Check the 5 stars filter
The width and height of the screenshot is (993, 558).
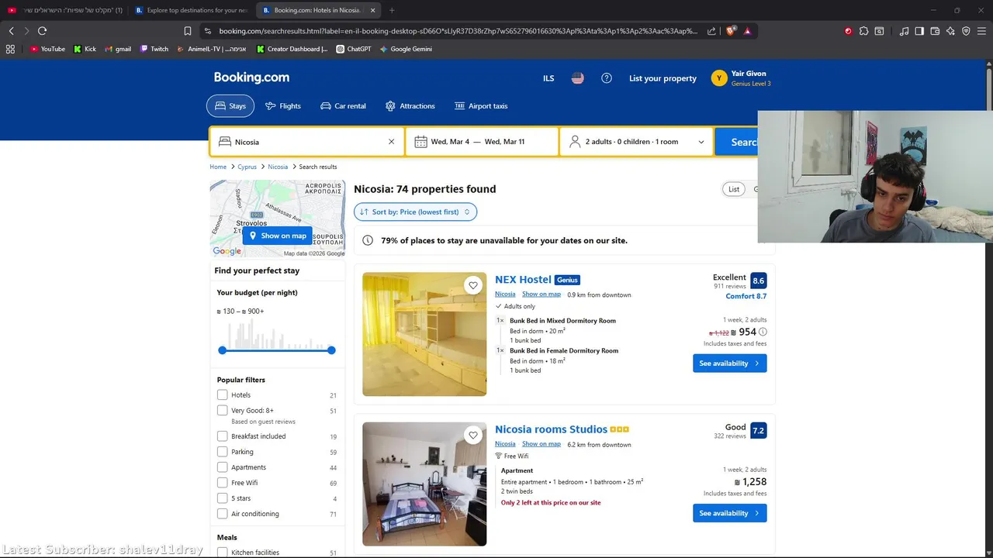222,498
